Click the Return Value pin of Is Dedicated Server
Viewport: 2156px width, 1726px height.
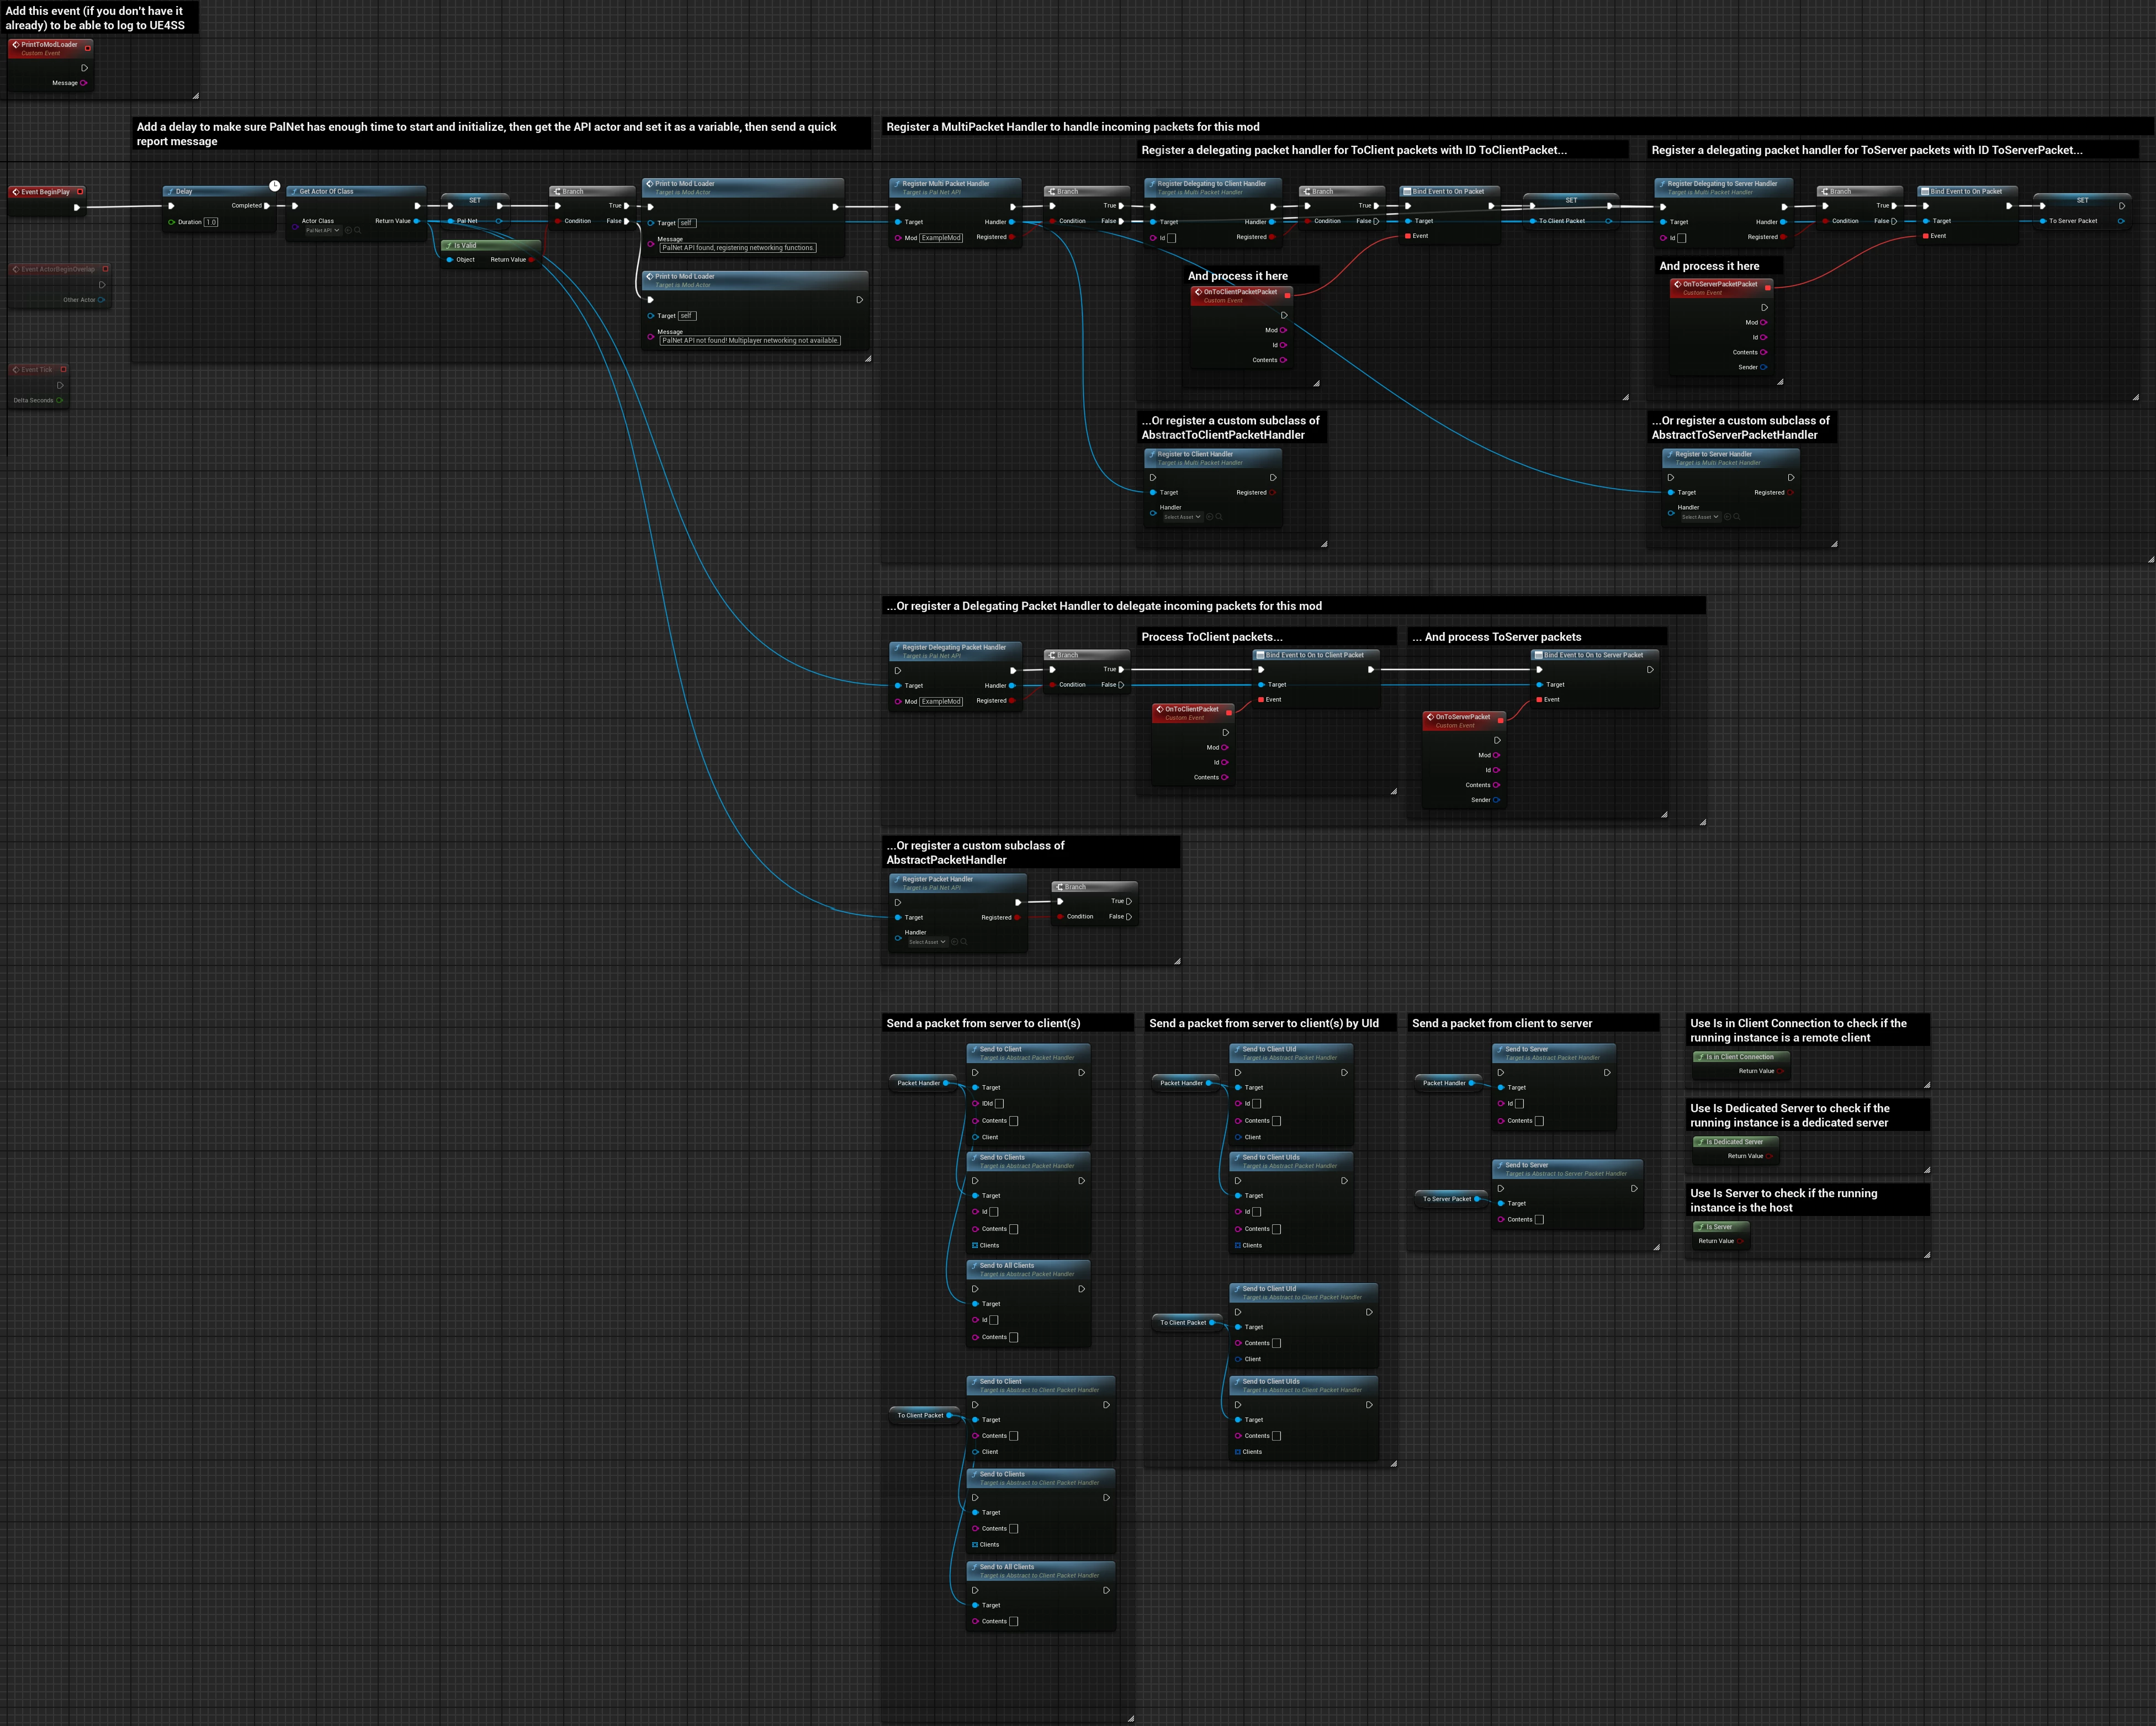(x=1769, y=1156)
